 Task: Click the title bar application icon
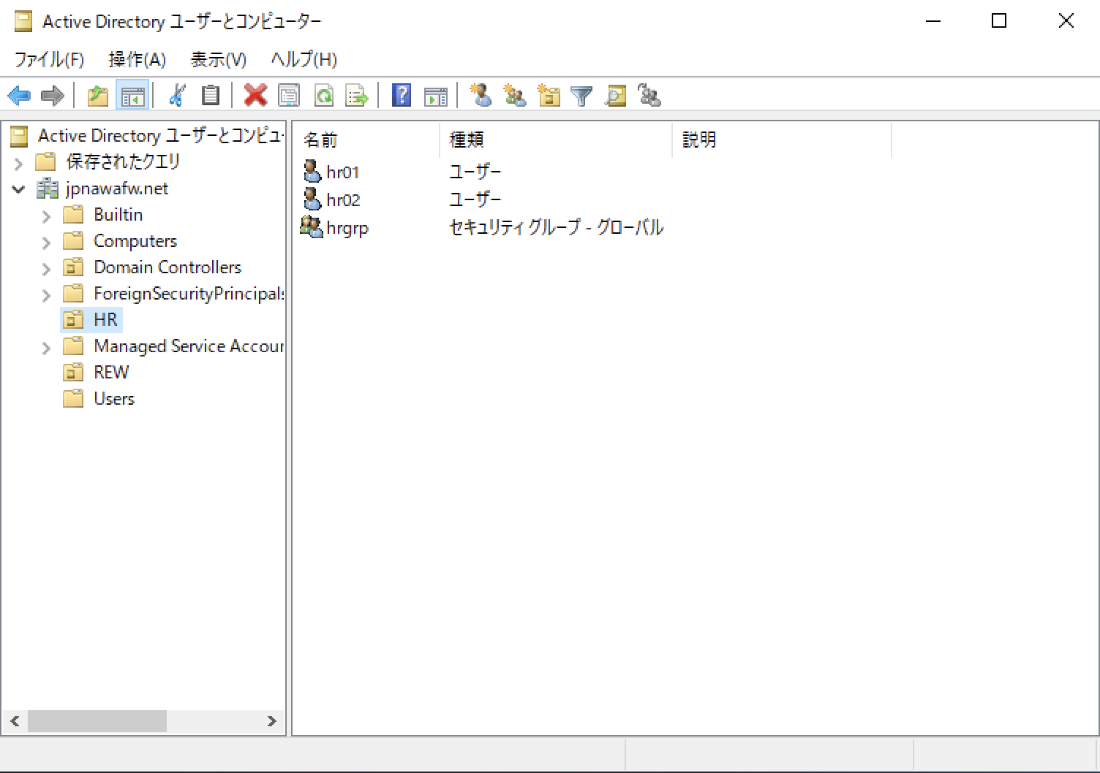[23, 22]
